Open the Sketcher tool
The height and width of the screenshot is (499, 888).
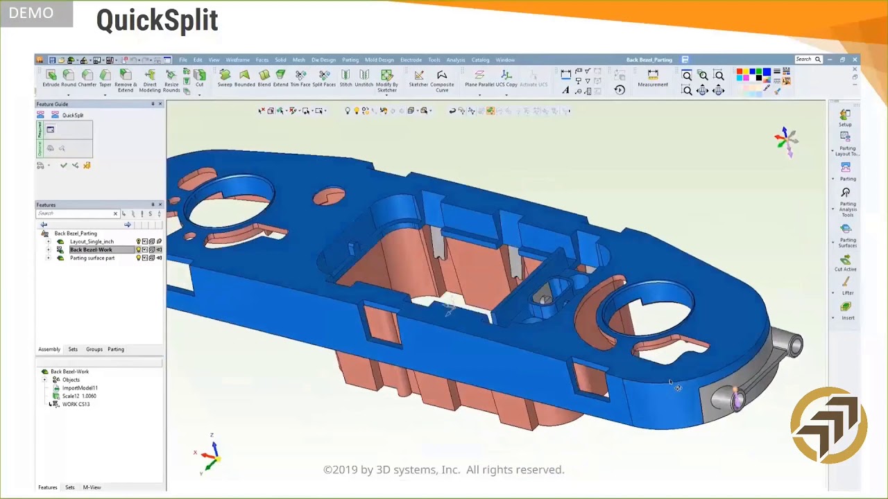coord(418,78)
